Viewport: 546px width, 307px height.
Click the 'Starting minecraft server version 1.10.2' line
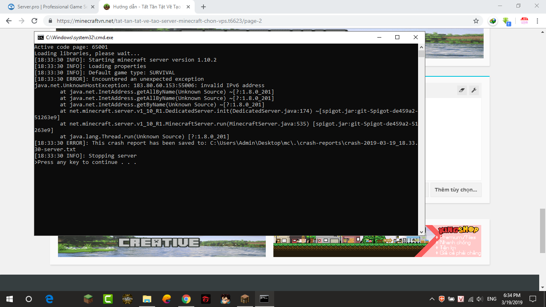coord(126,60)
